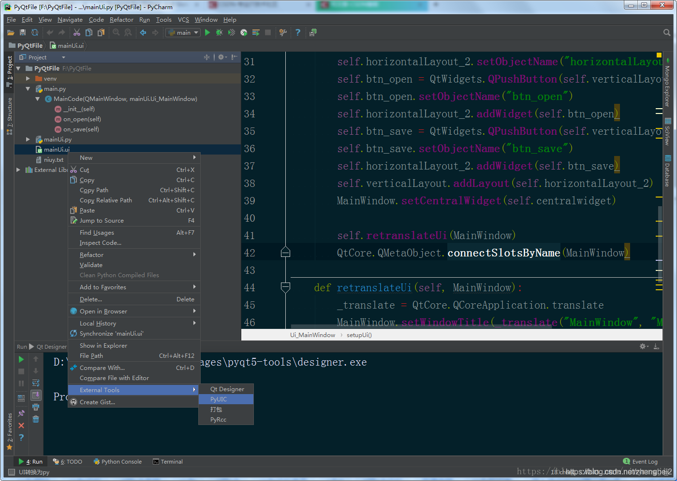
Task: Choose Find Usages in context menu
Action: click(134, 233)
